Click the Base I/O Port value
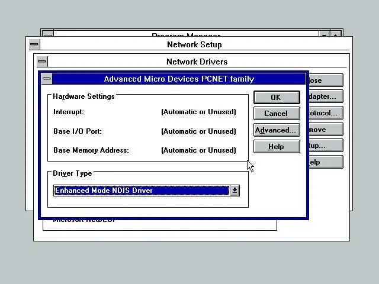The image size is (379, 284). 198,131
